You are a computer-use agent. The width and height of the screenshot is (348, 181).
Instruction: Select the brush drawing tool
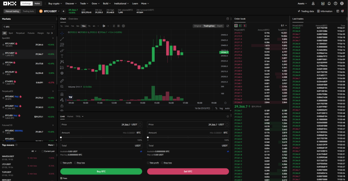pyautogui.click(x=62, y=50)
